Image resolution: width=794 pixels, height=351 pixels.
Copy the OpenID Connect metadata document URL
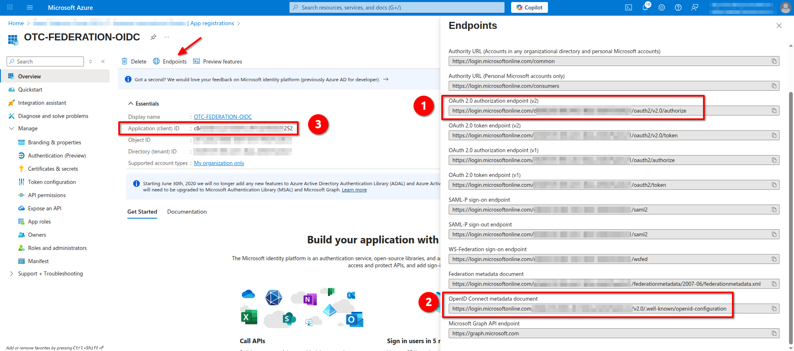click(x=774, y=309)
